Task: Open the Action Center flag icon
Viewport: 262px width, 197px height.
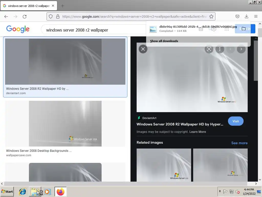Action: tap(225, 191)
